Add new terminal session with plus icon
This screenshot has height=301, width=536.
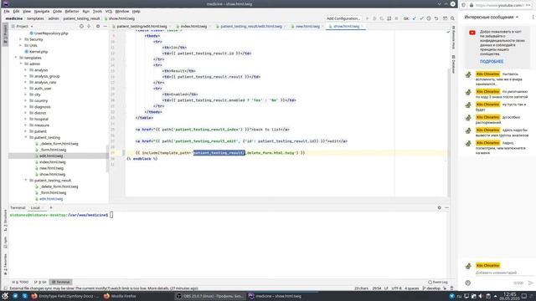51,207
